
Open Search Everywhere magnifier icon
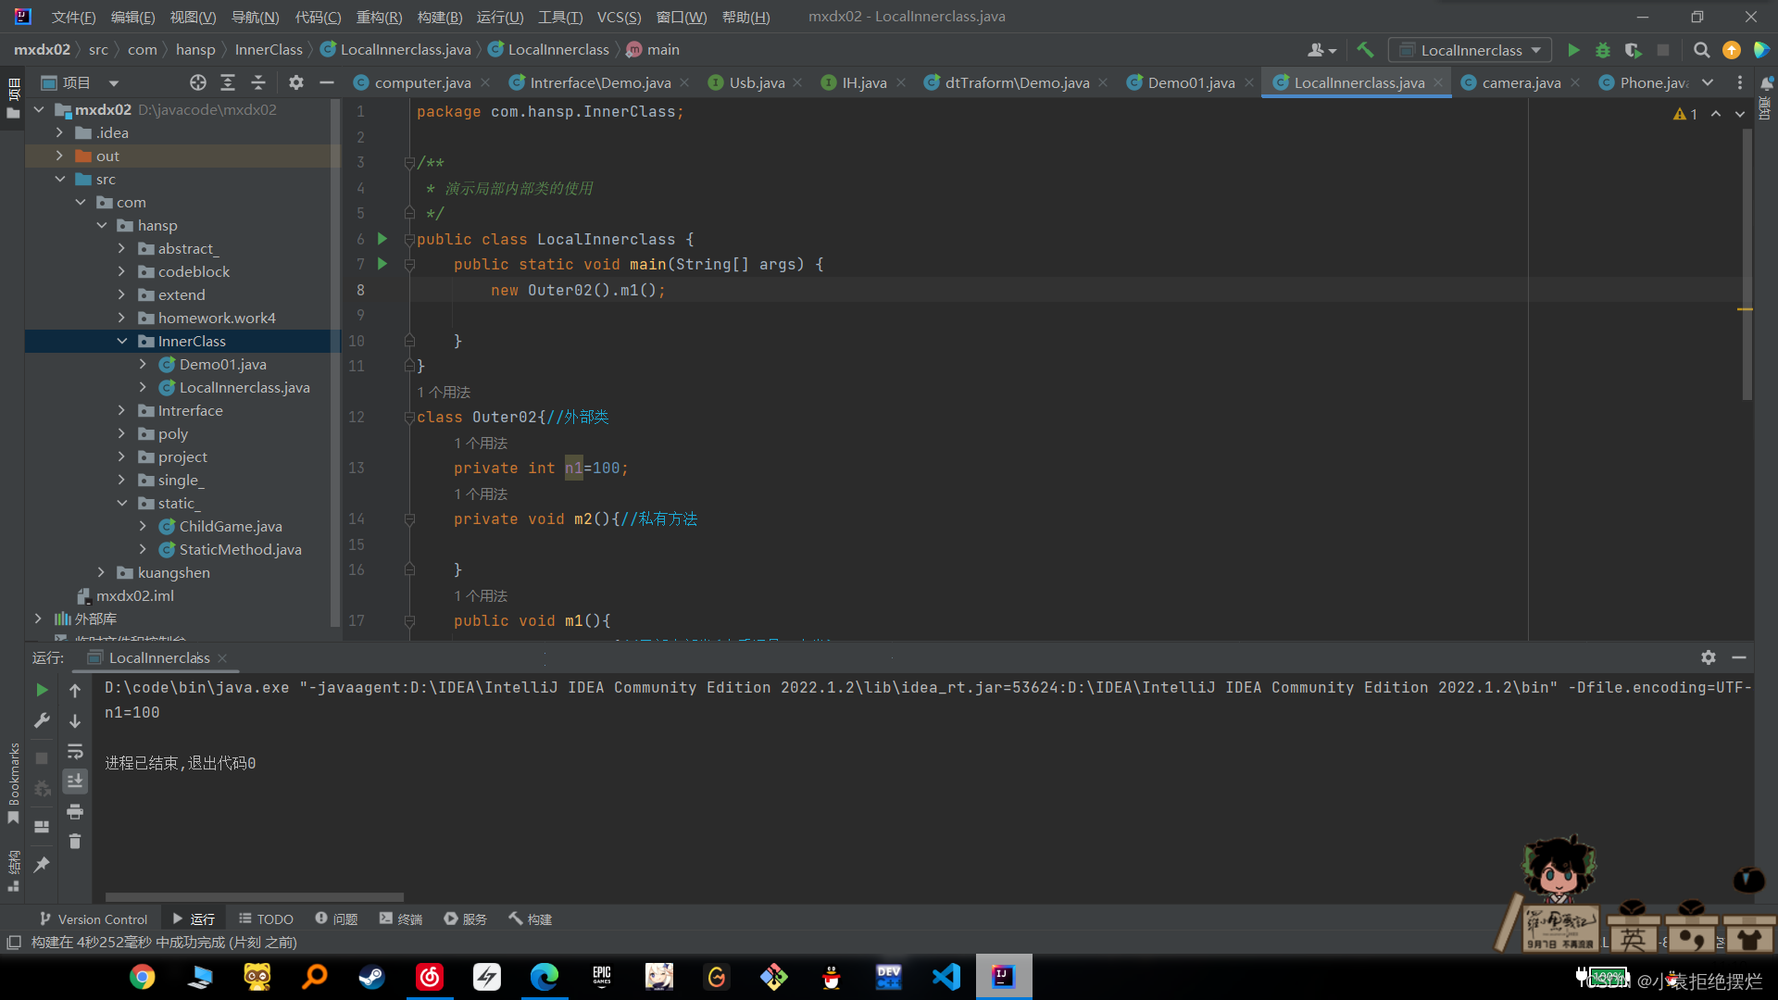(x=1701, y=50)
